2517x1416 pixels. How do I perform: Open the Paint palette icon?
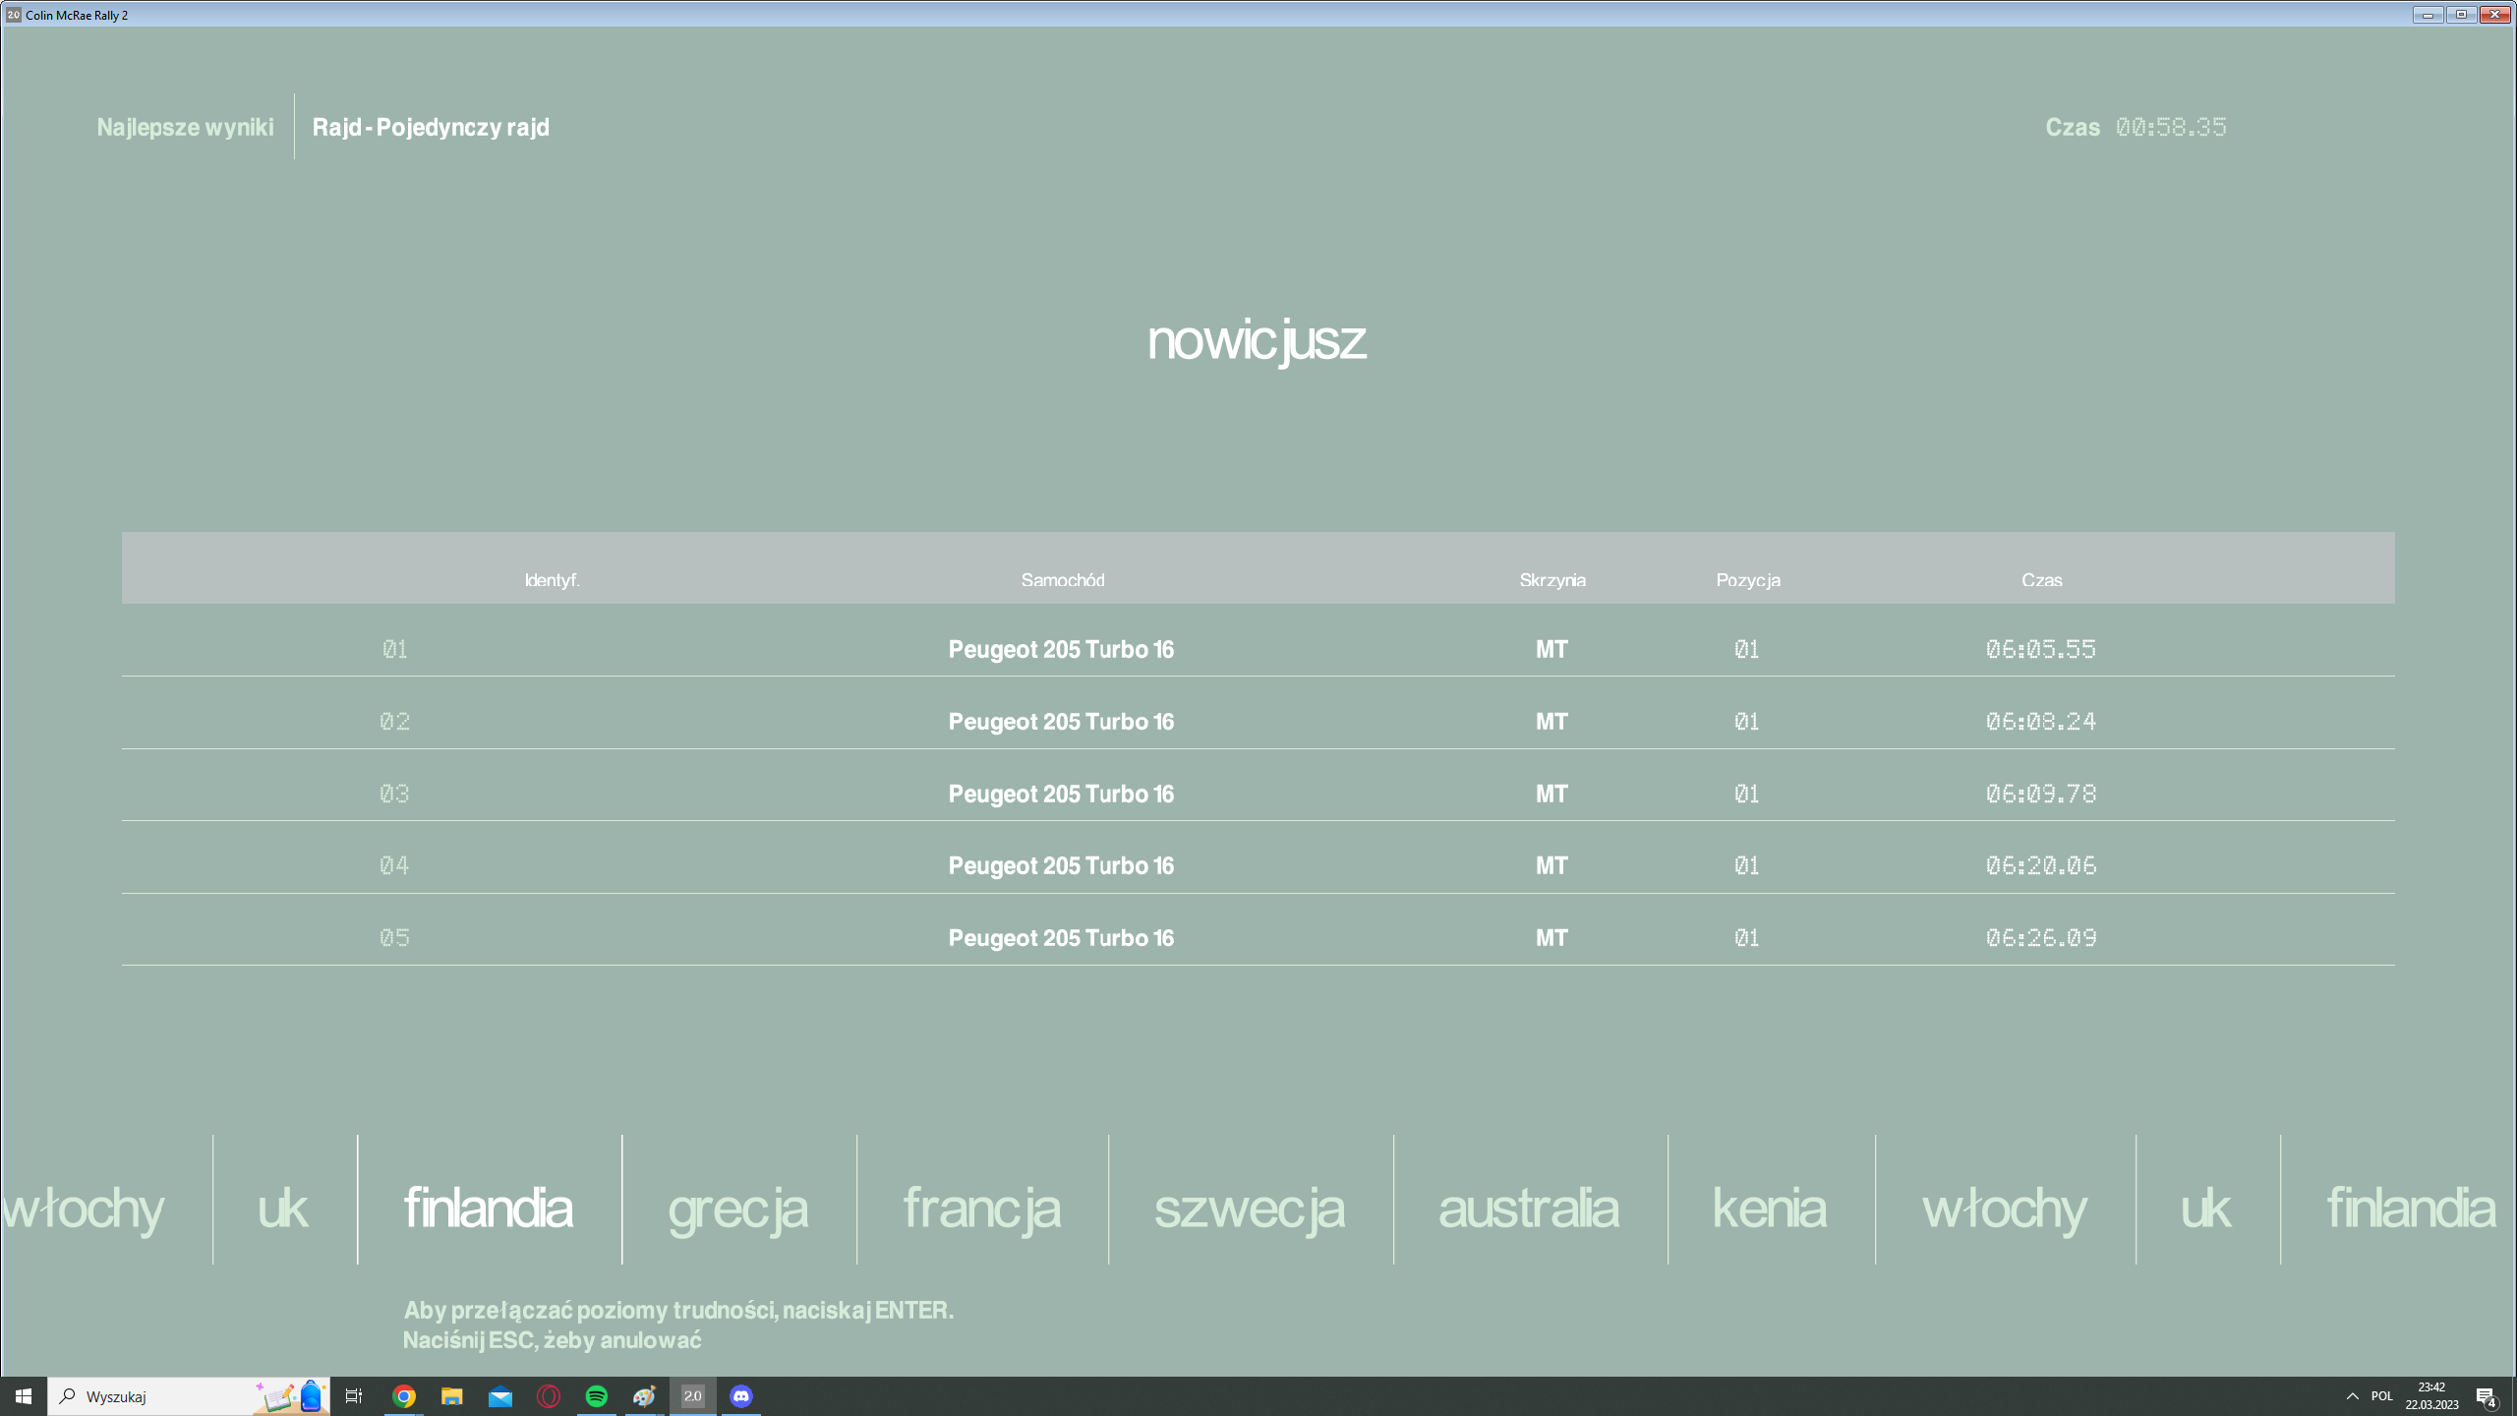click(x=645, y=1396)
